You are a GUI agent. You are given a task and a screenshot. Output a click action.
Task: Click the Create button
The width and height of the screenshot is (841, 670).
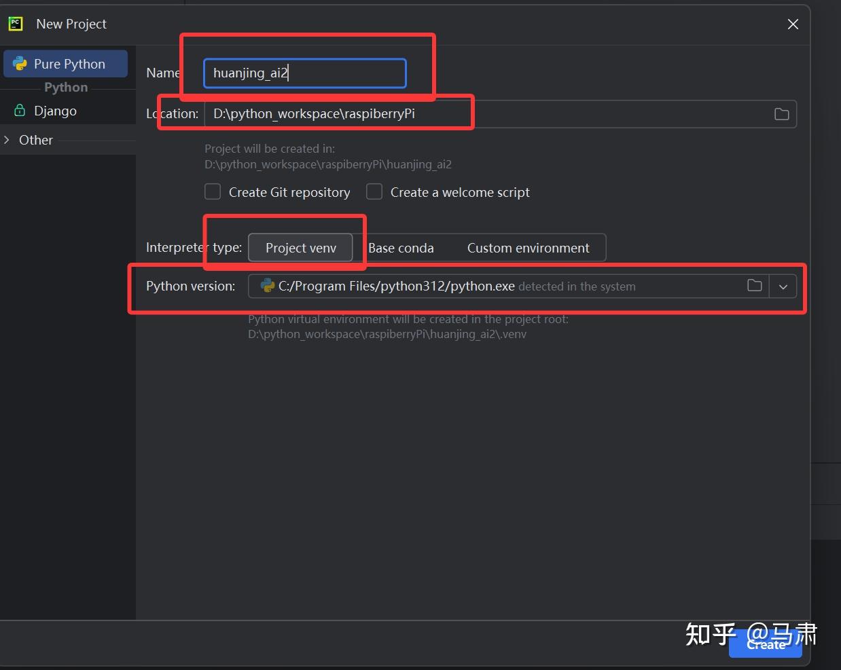tap(765, 645)
